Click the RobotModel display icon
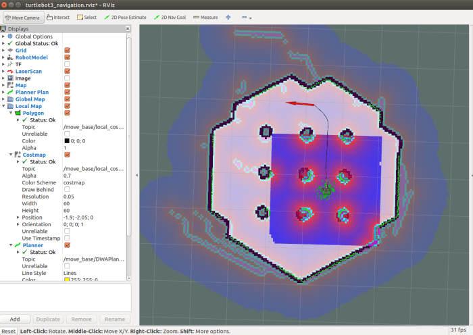Viewport: 473px width, 335px height. pyautogui.click(x=10, y=57)
